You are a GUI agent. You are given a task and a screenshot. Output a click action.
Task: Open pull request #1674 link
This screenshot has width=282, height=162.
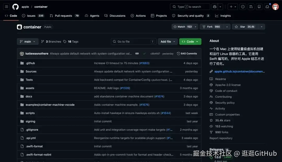[x=159, y=97]
